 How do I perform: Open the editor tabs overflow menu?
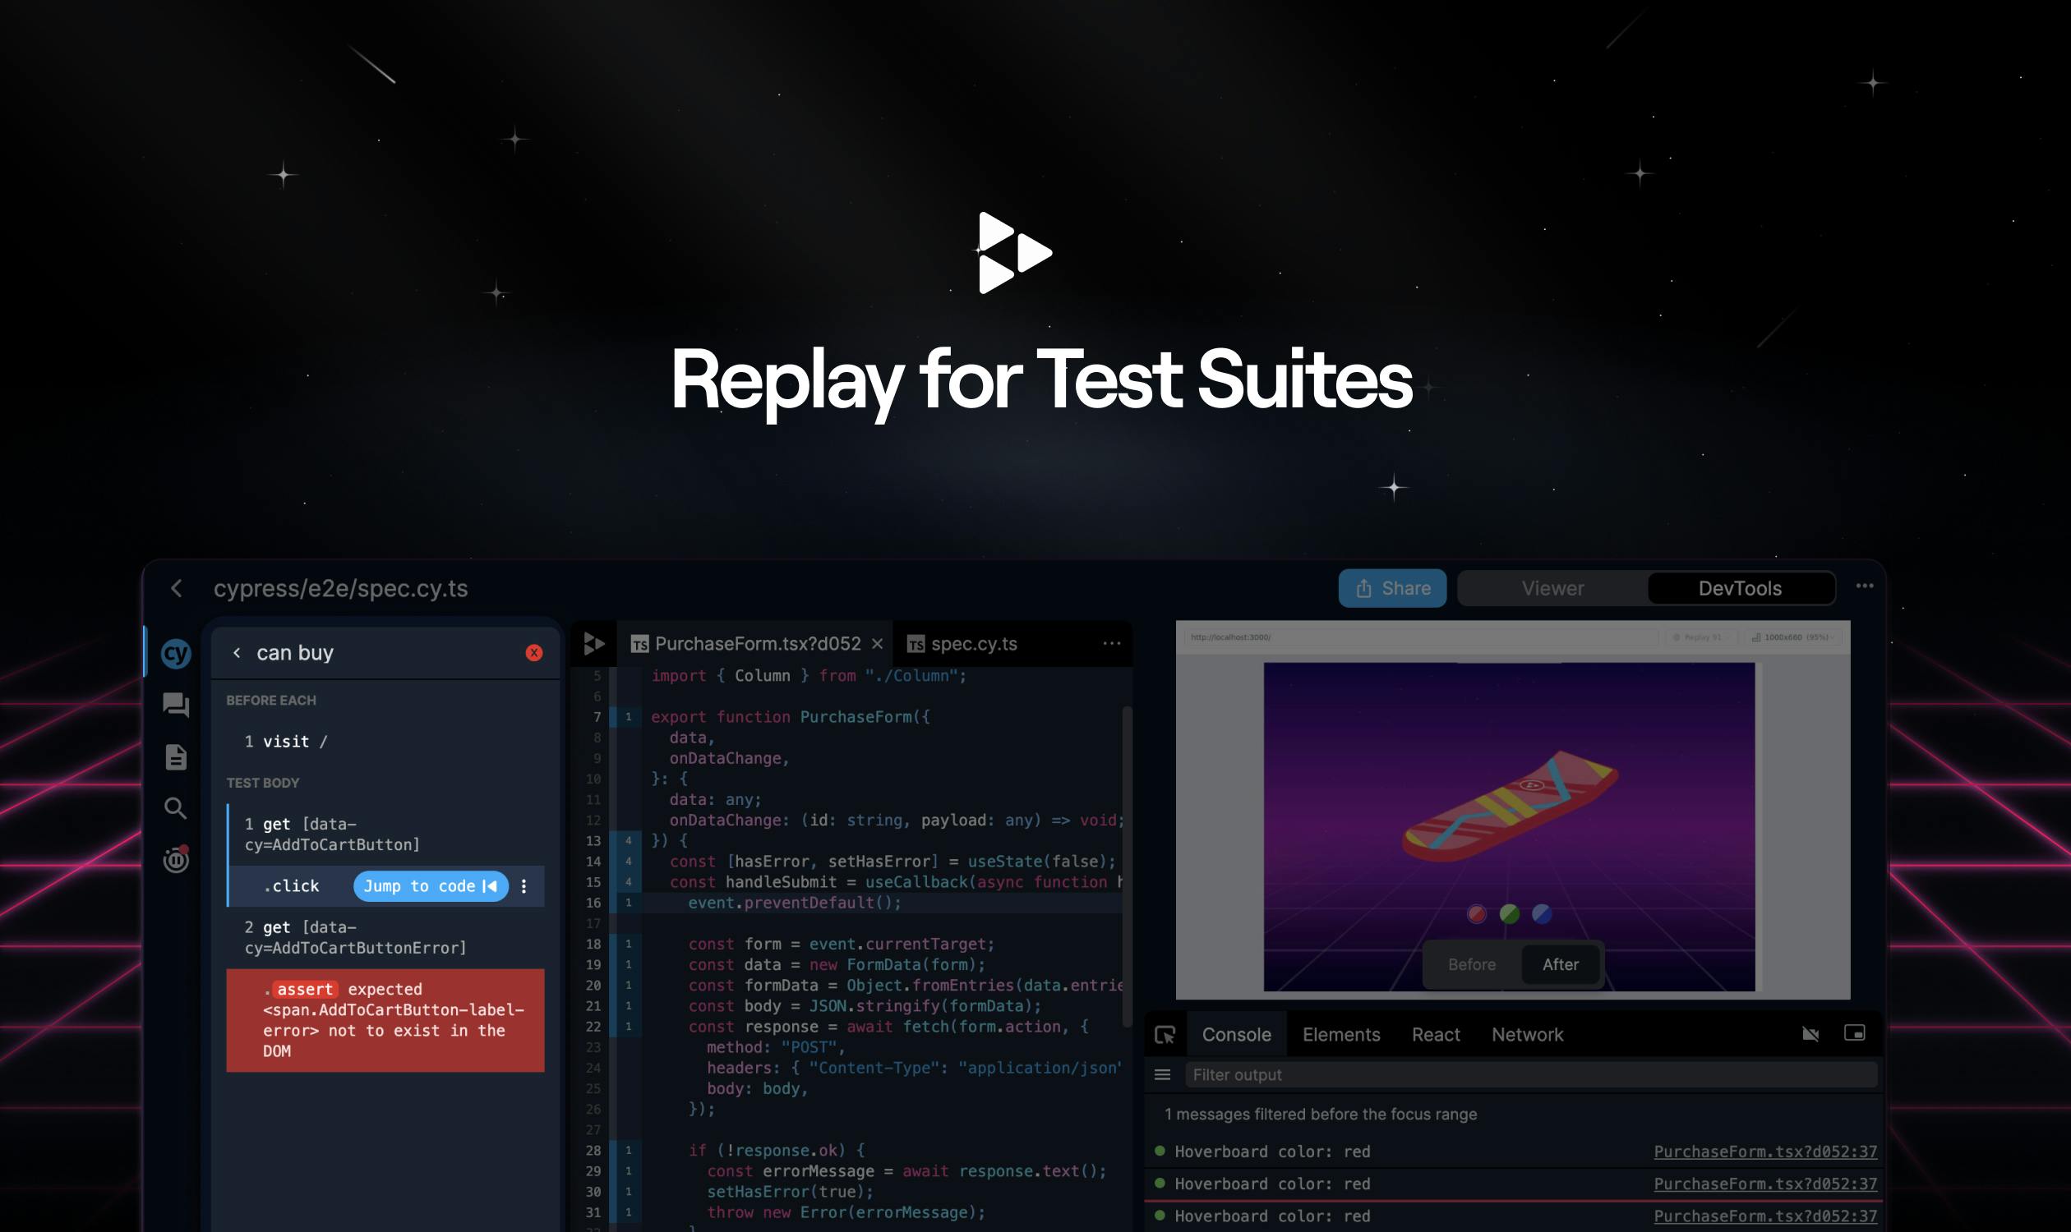coord(1111,643)
